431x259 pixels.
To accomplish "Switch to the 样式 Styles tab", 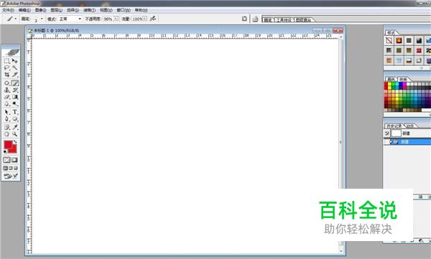I will tap(391, 33).
